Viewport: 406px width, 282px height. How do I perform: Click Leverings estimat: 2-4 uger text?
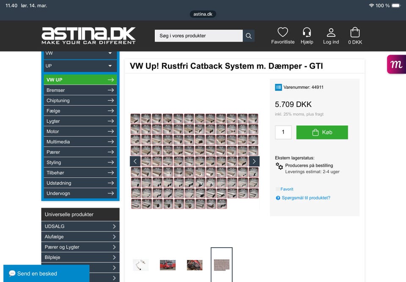[312, 172]
